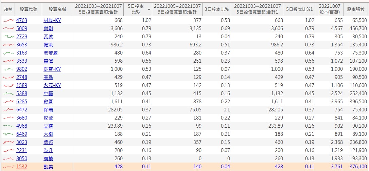Image resolution: width=369 pixels, height=171 pixels.
Task: Sort by the 股票代號 column header
Action: (29, 9)
